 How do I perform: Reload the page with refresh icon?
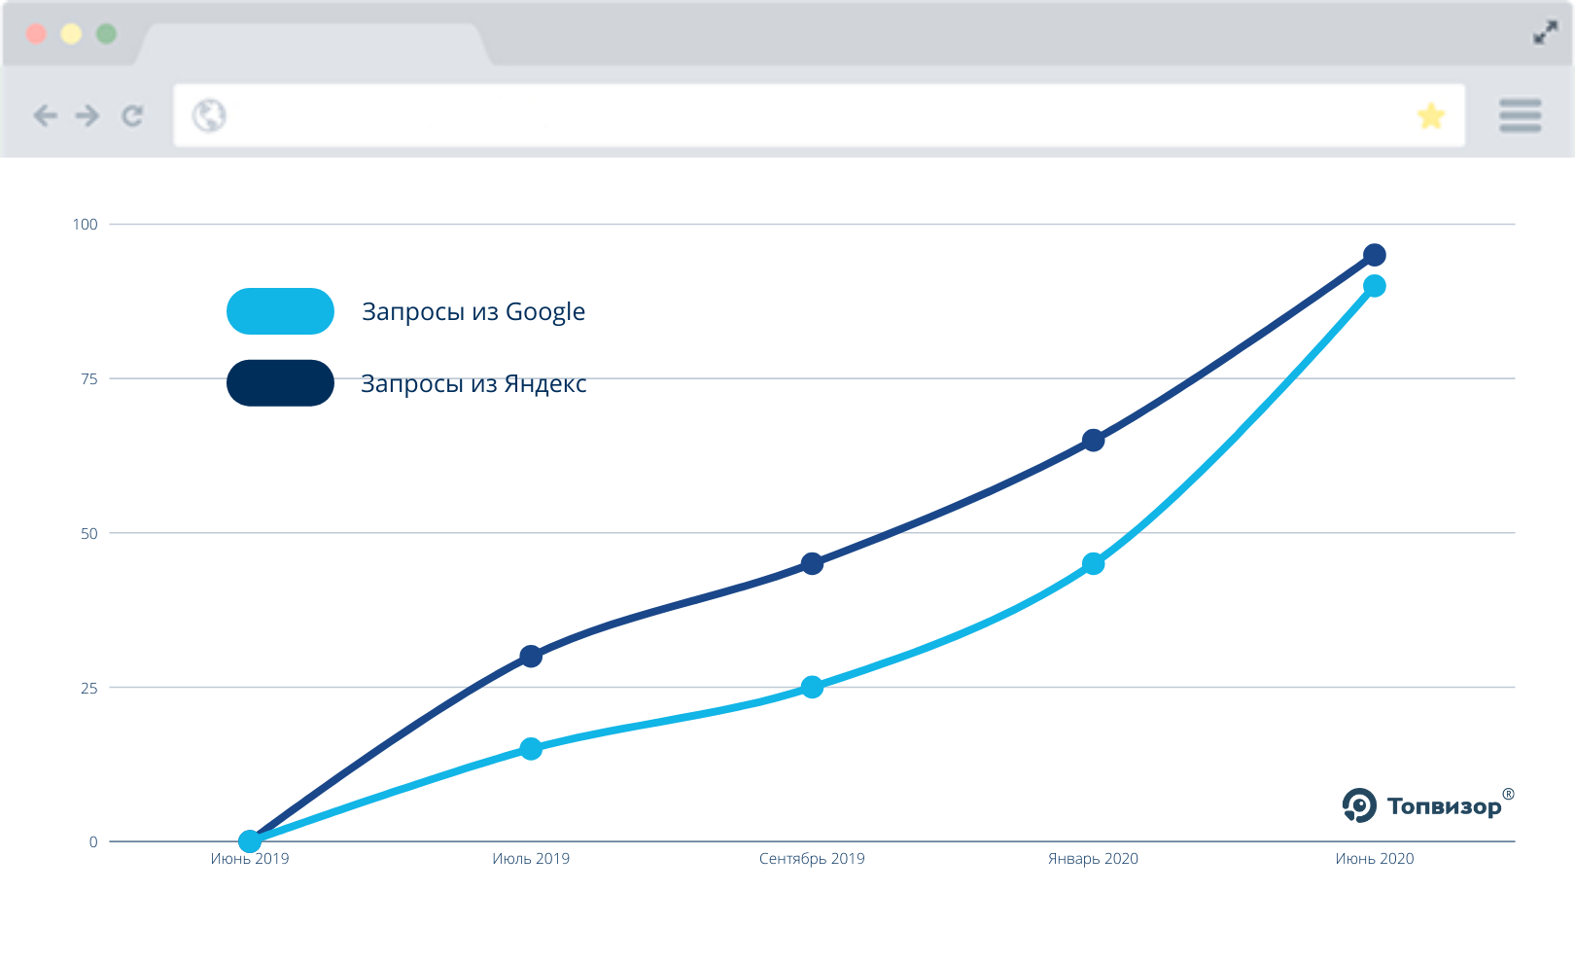tap(132, 116)
